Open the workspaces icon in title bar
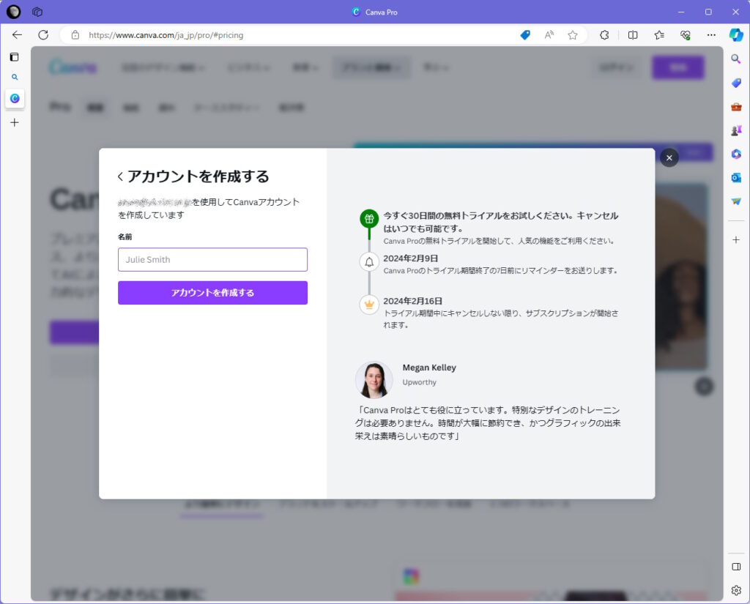 pyautogui.click(x=37, y=12)
